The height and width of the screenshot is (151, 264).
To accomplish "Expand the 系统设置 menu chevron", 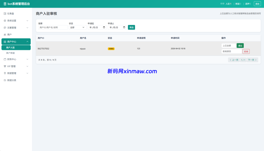I will pyautogui.click(x=28, y=21).
